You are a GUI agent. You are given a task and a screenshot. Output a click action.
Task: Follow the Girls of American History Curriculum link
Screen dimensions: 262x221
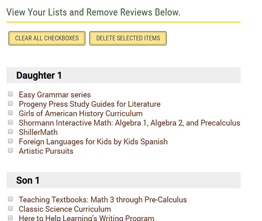[80, 113]
